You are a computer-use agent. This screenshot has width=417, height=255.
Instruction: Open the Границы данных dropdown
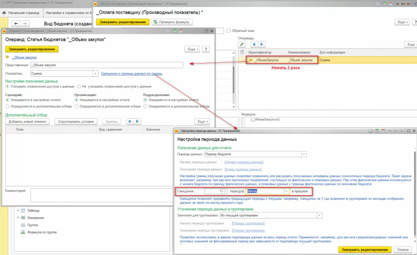pos(304,154)
